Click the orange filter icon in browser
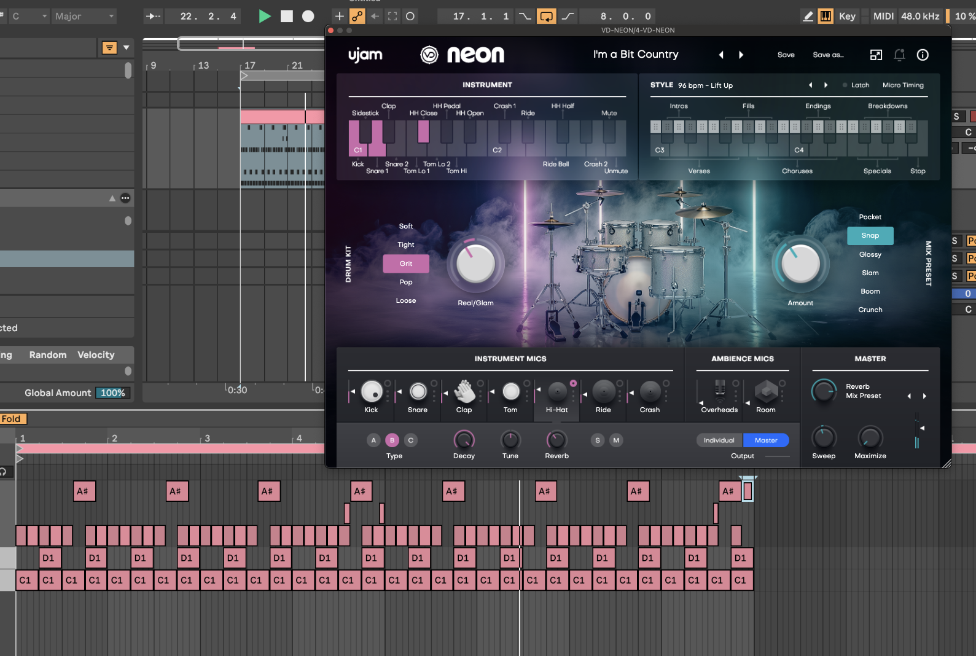 pos(109,47)
